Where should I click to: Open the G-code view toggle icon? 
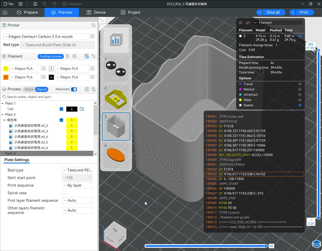(248, 23)
